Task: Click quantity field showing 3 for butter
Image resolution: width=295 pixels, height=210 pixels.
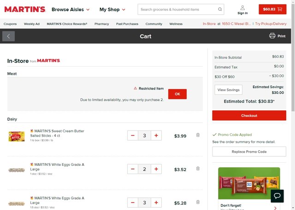Action: click(144, 136)
